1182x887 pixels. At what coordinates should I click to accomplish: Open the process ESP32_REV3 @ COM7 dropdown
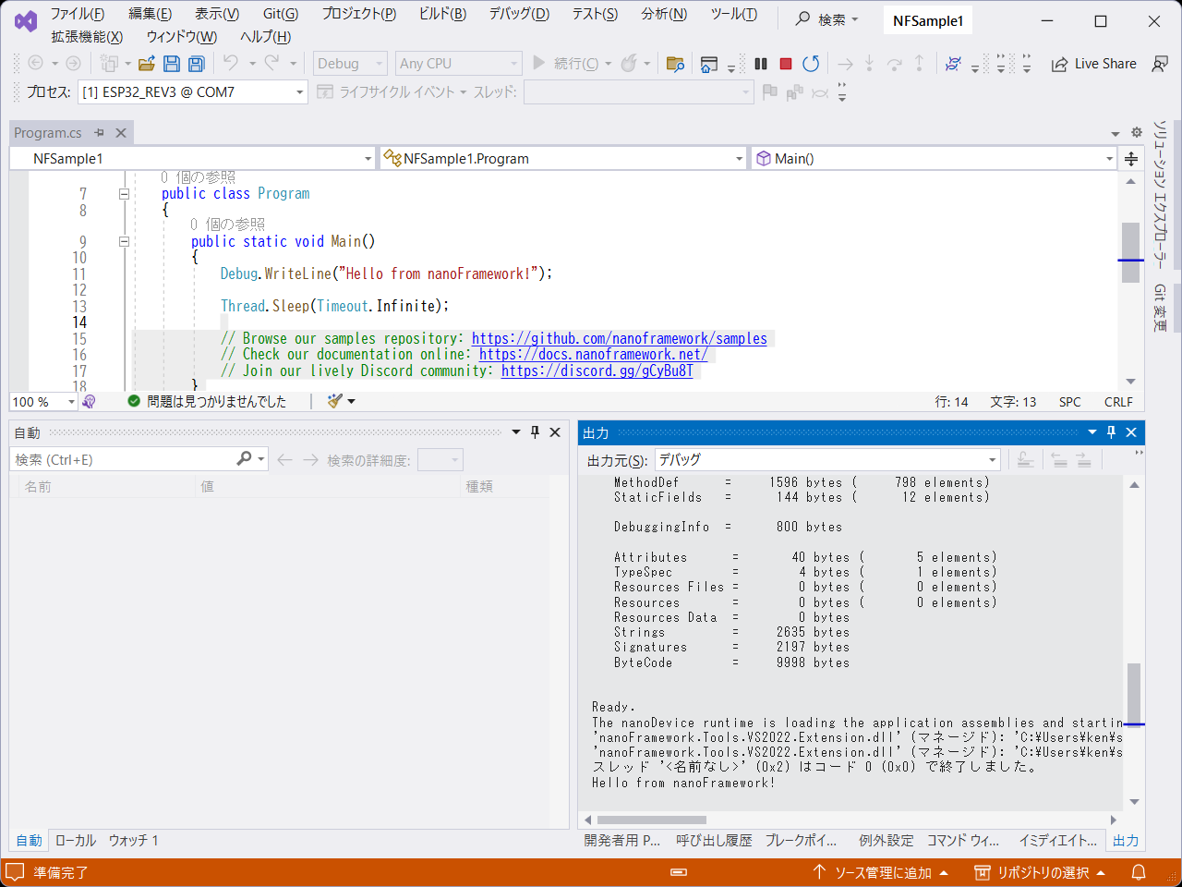tap(193, 92)
